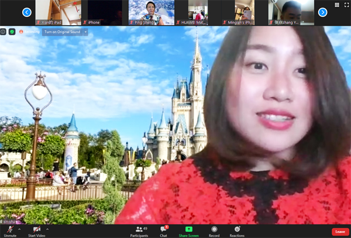Image resolution: width=351 pixels, height=238 pixels.
Task: Select the HUAWEI Mat... participant thumbnail
Action: [198, 12]
